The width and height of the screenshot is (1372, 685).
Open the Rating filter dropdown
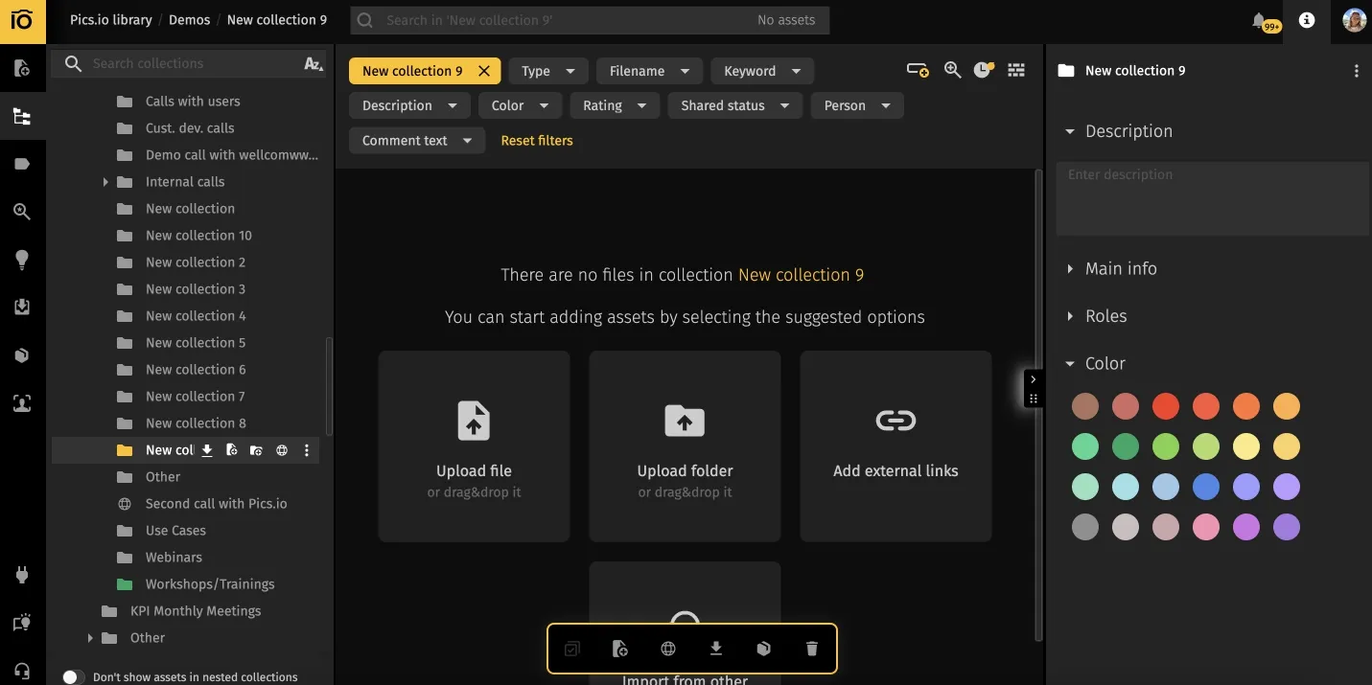click(615, 105)
